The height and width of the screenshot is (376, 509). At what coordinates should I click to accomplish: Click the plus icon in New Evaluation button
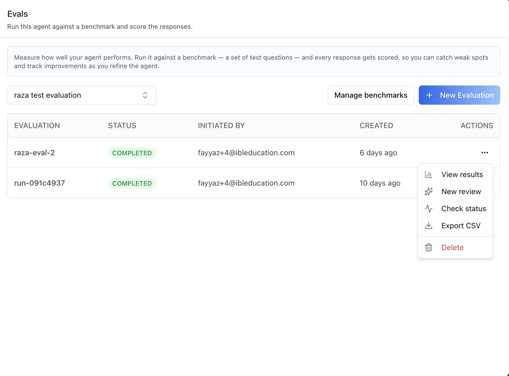click(x=429, y=95)
